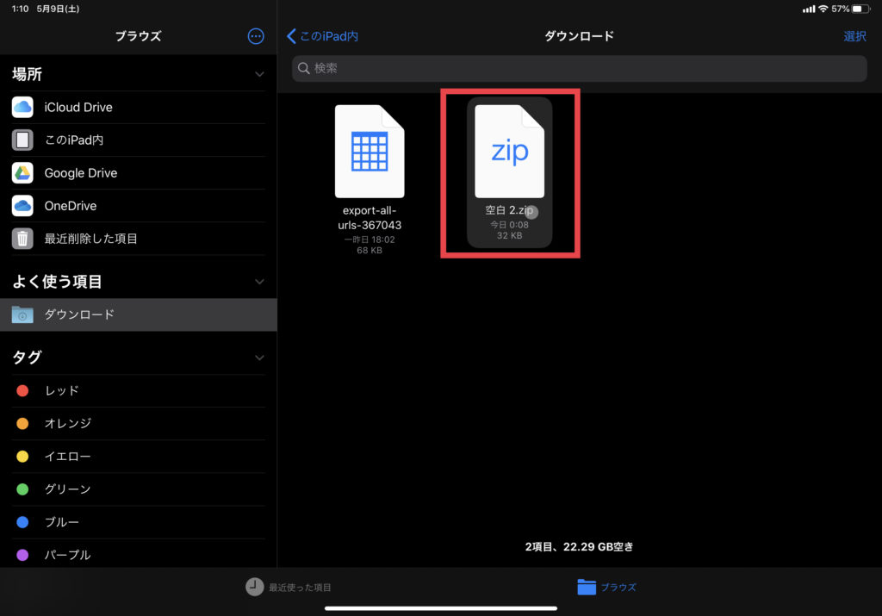Viewport: 882px width, 616px height.
Task: Click the 空白 2.zip file name
Action: coord(509,210)
